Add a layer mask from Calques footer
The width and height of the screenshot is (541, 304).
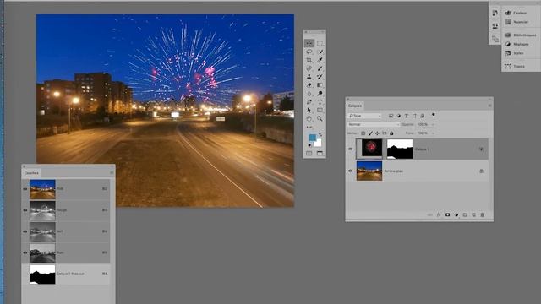pos(447,214)
